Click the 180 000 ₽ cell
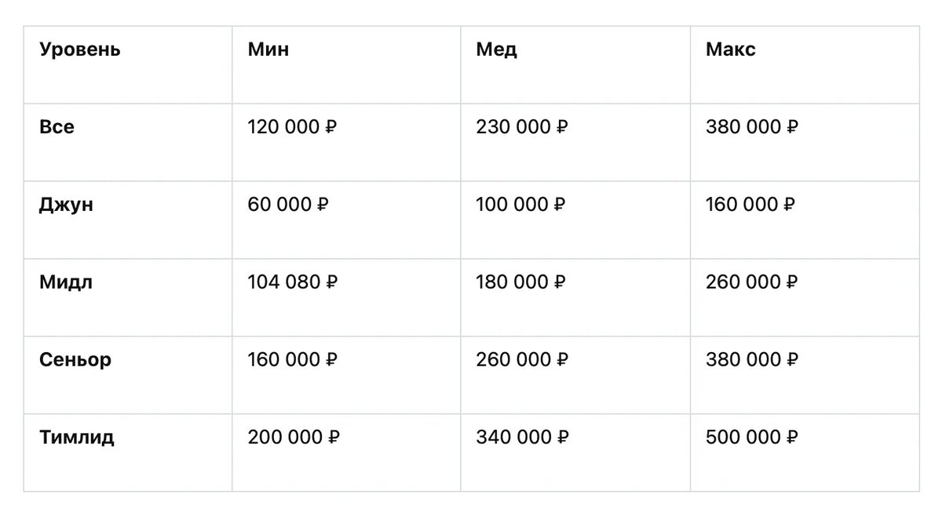Screen dimensions: 942x520 521,282
